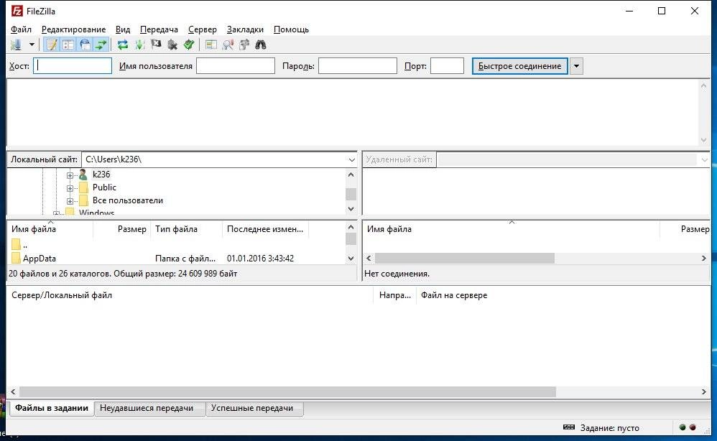Click AppData date 01.01.2016 3:43:42
717x441 pixels.
point(260,258)
